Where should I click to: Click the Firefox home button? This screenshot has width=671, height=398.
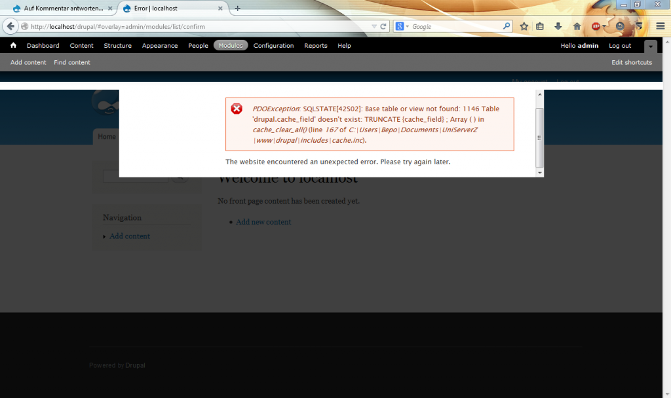click(577, 27)
